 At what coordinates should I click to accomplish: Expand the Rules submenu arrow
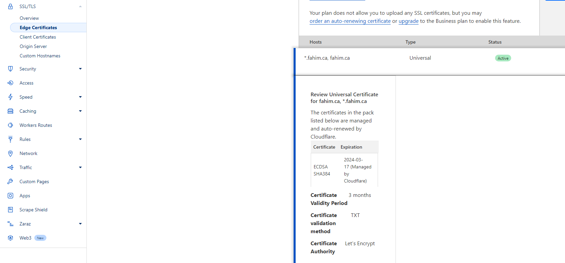80,139
